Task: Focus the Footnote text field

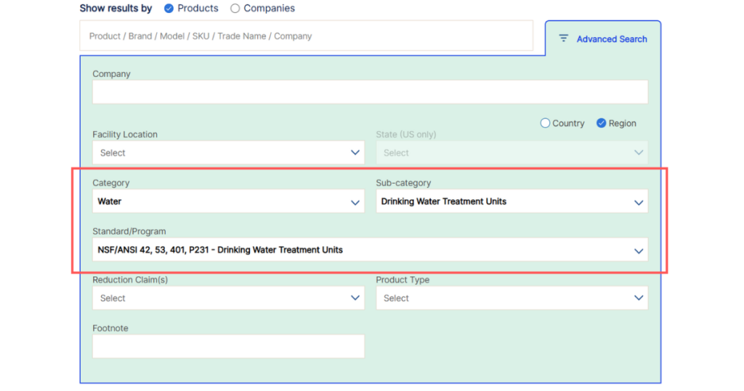Action: tap(228, 347)
